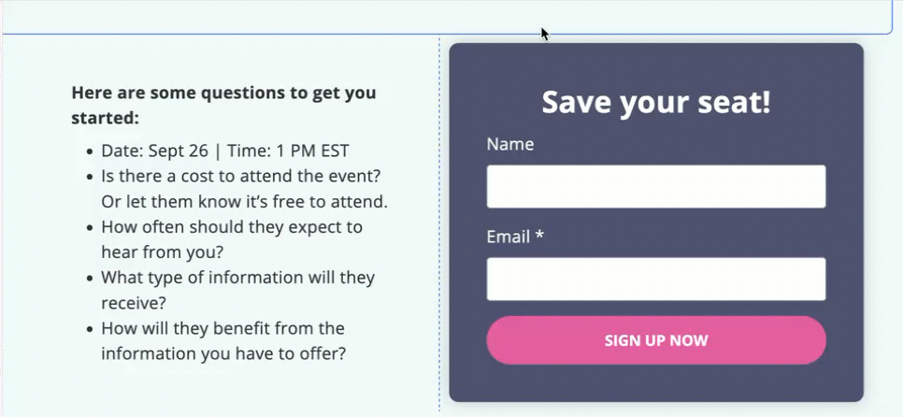Click the "Email *" field label

pos(514,237)
